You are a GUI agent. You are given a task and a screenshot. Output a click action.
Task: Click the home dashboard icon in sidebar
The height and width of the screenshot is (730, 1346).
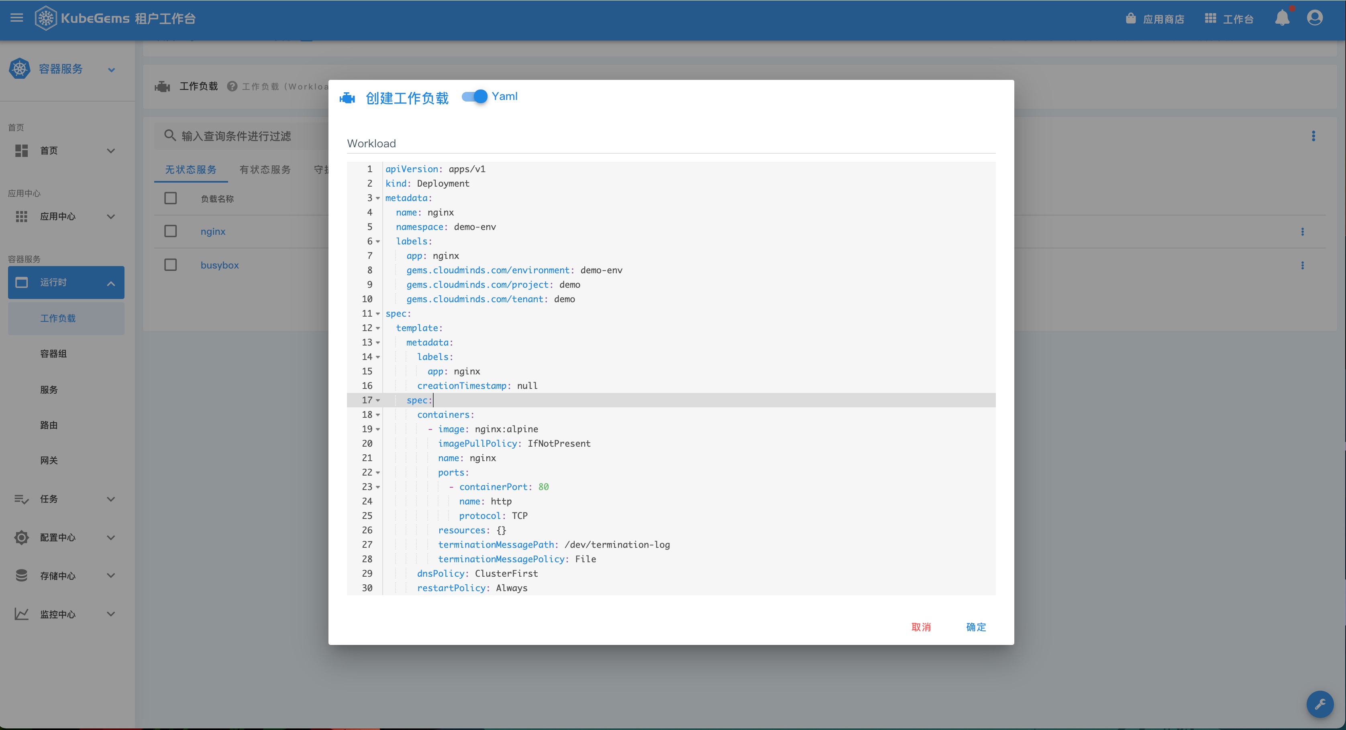point(21,150)
